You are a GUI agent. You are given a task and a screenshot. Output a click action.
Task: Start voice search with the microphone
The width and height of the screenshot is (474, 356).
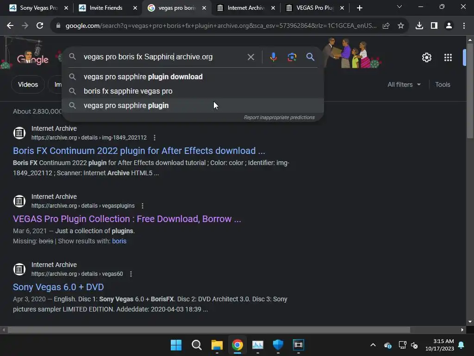[273, 57]
